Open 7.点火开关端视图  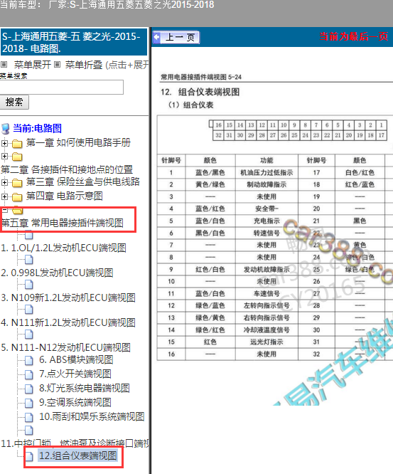[x=75, y=374]
